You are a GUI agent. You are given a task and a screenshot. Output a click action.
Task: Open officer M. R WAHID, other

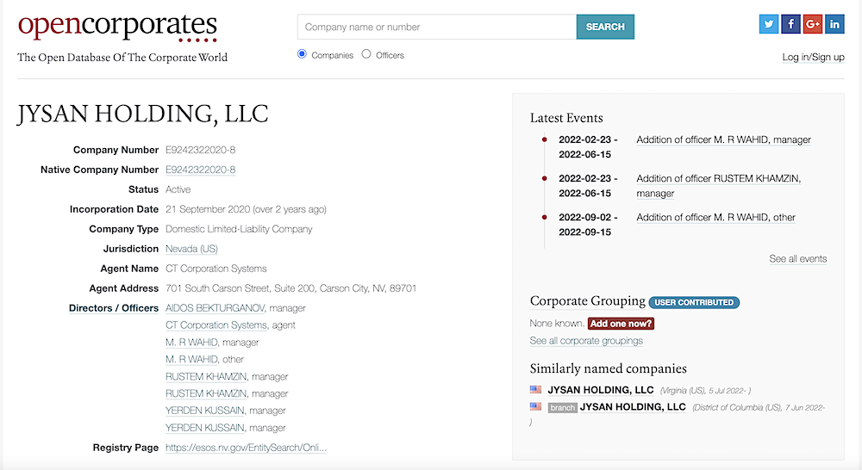click(x=191, y=359)
